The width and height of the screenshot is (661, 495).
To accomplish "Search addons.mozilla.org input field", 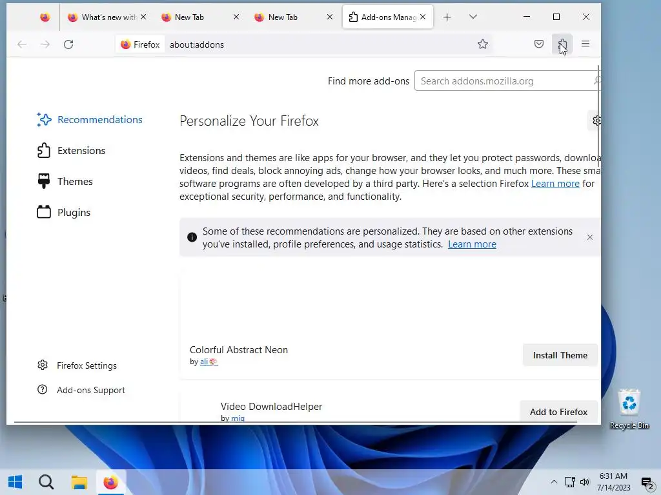I will [x=506, y=81].
